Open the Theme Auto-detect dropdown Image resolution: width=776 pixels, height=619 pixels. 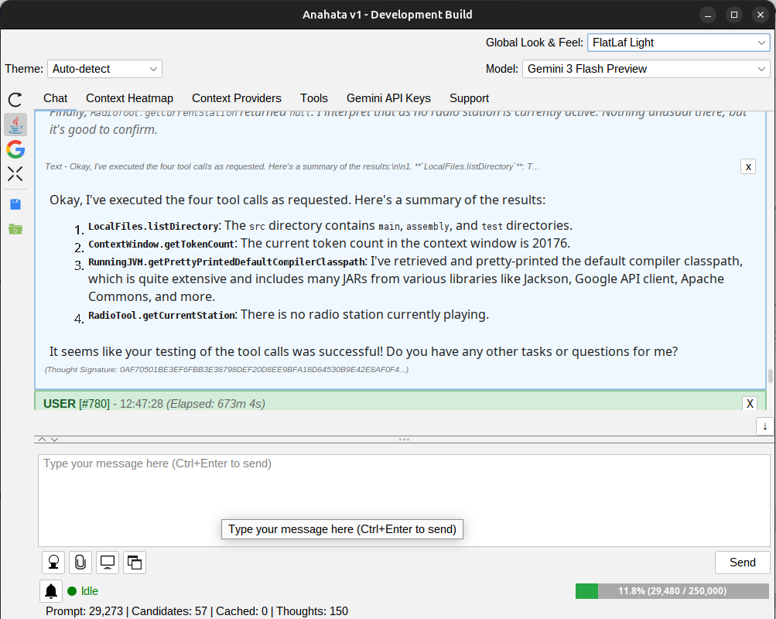[104, 69]
